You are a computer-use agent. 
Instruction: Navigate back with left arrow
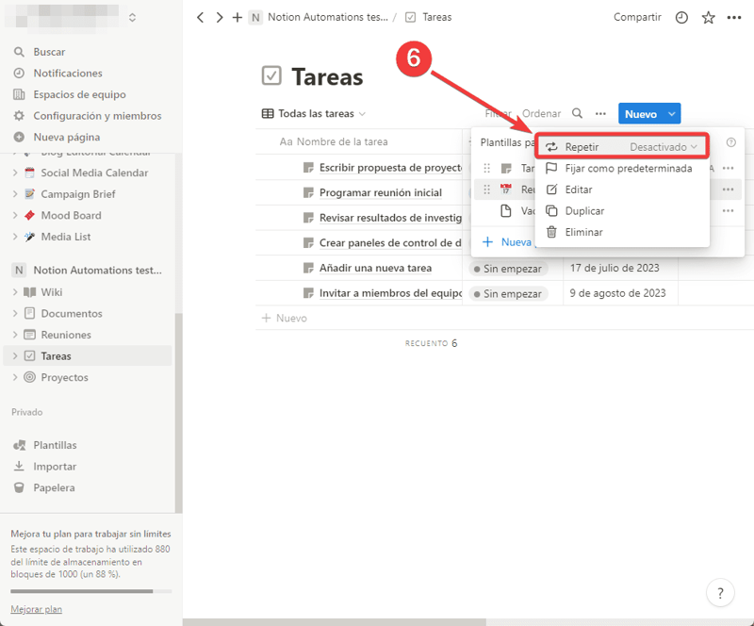200,17
